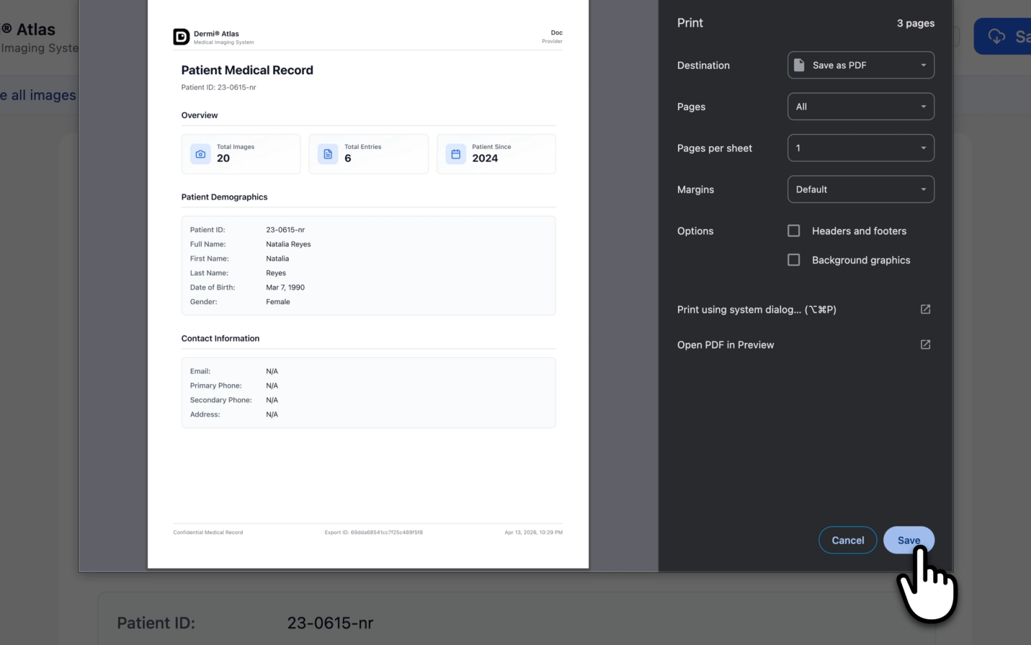This screenshot has height=645, width=1031.
Task: Cancel the print dialog
Action: click(847, 540)
